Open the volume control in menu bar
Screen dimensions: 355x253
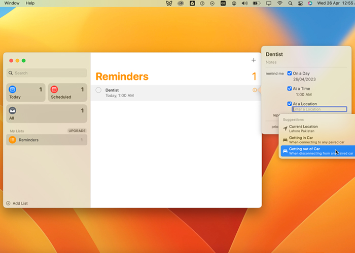click(244, 4)
